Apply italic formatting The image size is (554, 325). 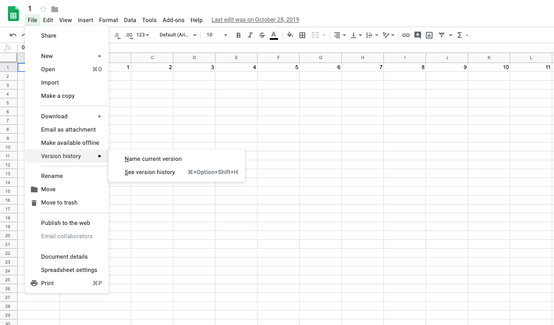(250, 35)
